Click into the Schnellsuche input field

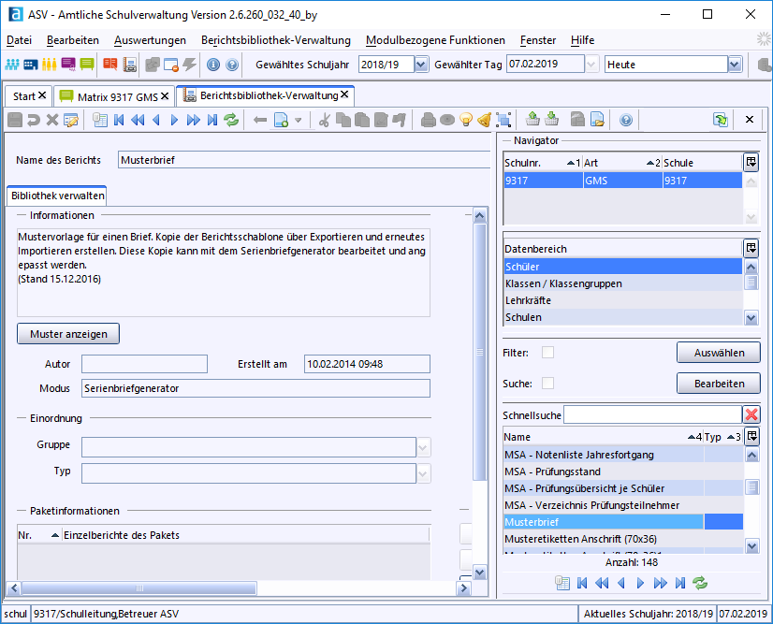coord(652,415)
